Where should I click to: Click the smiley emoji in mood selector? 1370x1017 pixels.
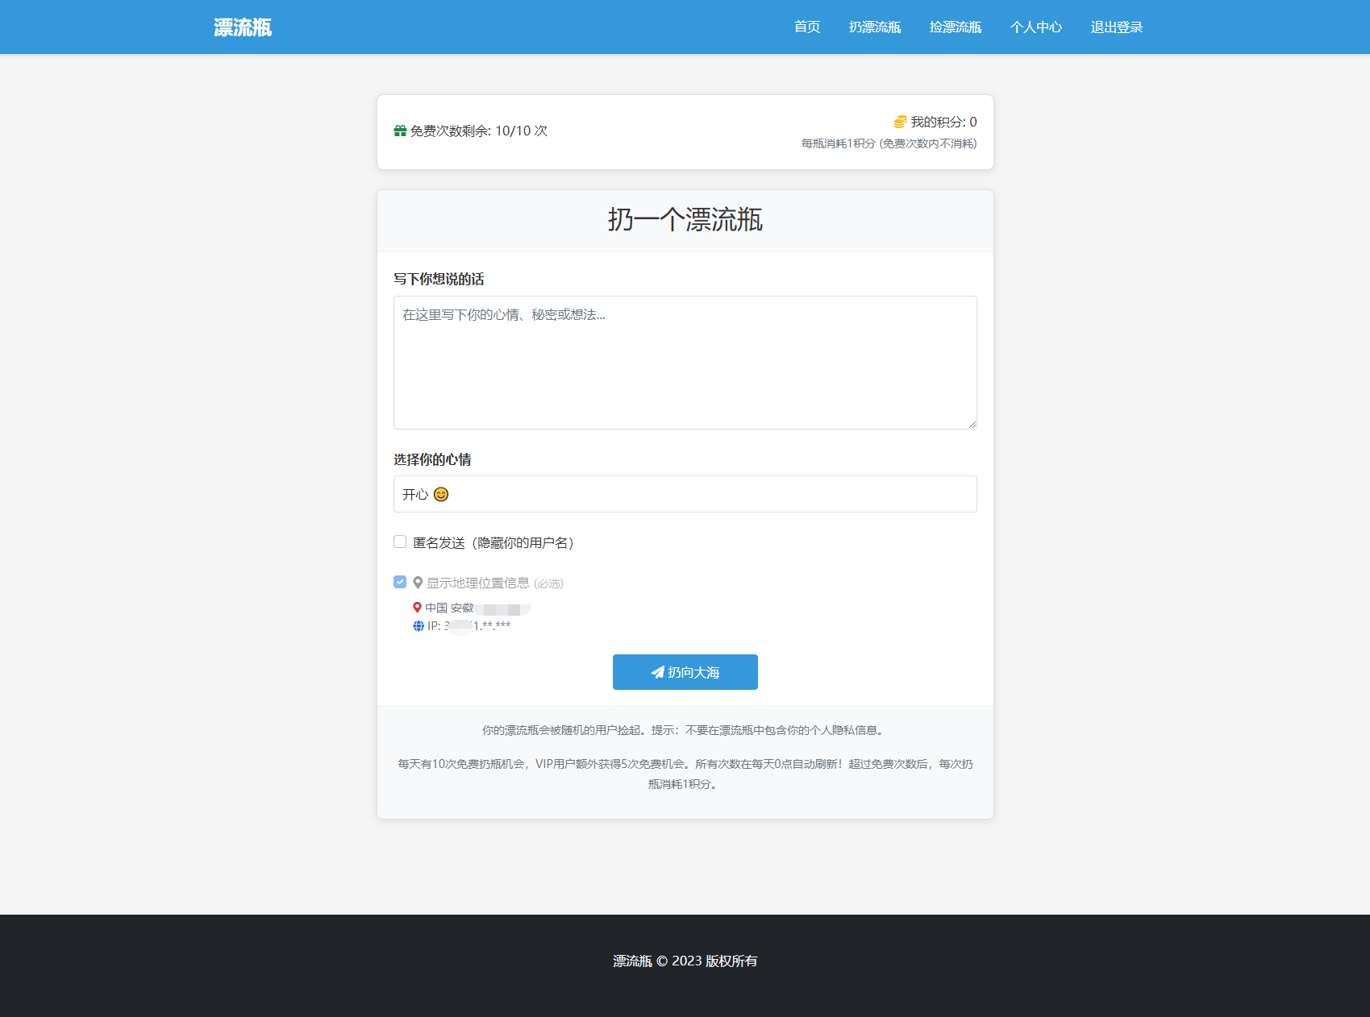coord(440,494)
